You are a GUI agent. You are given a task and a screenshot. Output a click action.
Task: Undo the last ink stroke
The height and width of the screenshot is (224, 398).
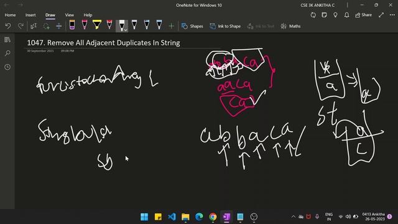coord(8,26)
